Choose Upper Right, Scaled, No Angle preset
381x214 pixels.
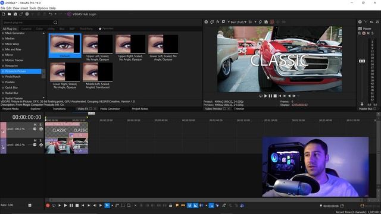pyautogui.click(x=130, y=48)
